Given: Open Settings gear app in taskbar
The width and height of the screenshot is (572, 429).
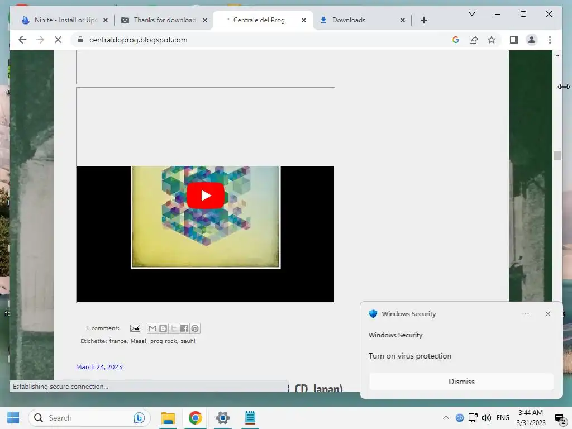Looking at the screenshot, I should click(x=222, y=418).
